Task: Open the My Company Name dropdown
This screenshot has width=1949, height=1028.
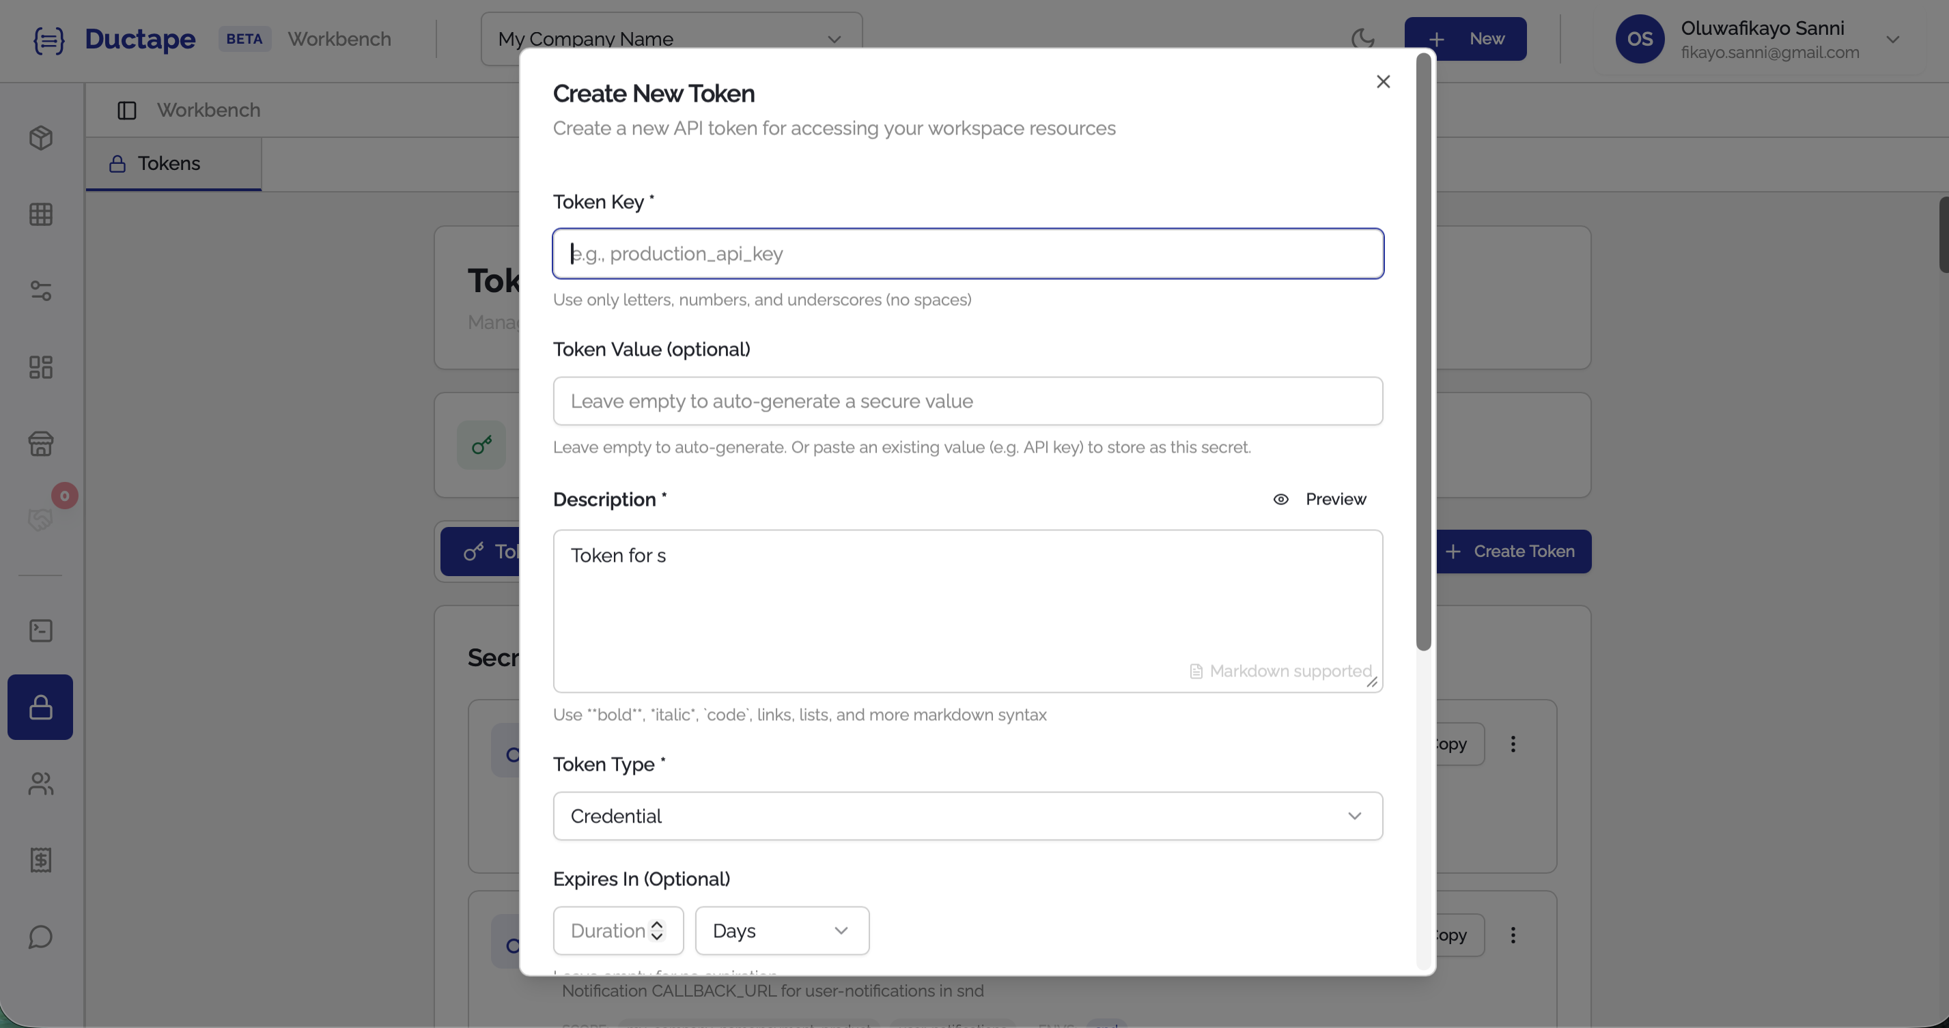Action: 671,39
